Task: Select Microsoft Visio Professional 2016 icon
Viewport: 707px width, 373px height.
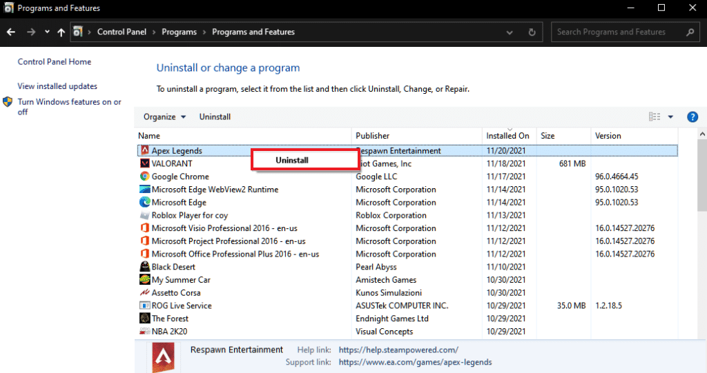Action: (144, 228)
